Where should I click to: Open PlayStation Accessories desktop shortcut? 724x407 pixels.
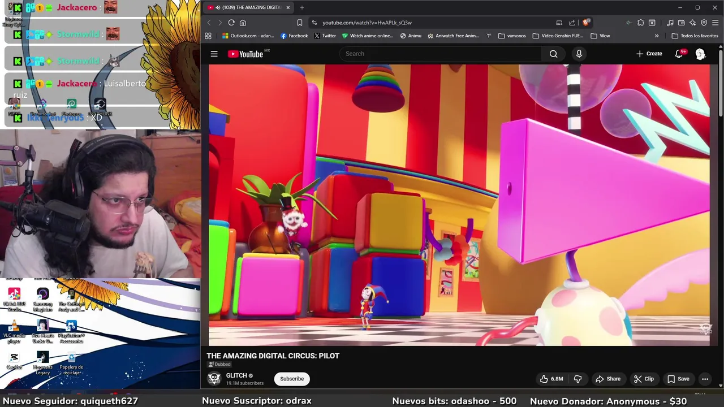click(71, 332)
